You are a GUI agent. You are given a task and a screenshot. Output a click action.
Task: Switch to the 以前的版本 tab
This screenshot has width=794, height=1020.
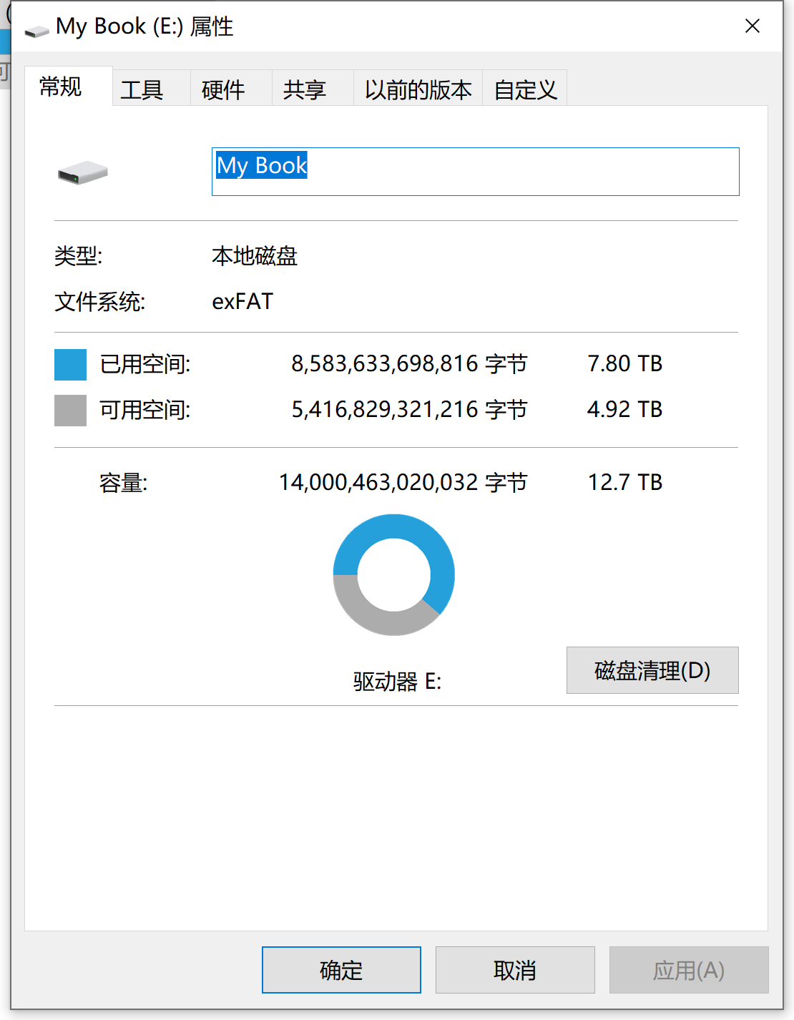click(418, 87)
